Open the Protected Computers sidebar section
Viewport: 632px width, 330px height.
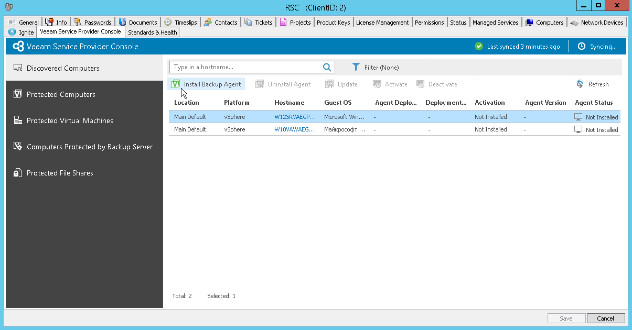(61, 94)
